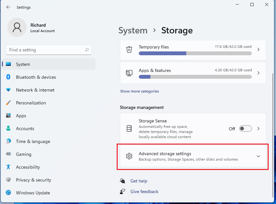Click the Temporary files usage bar
276x204 pixels.
195,53
